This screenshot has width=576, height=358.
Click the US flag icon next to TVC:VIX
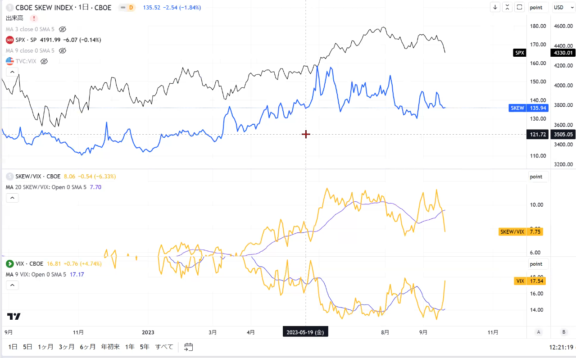point(9,61)
